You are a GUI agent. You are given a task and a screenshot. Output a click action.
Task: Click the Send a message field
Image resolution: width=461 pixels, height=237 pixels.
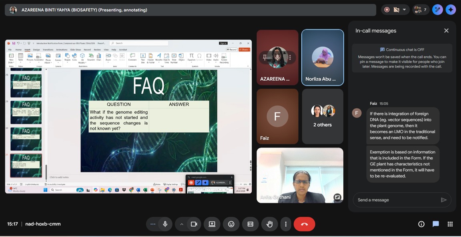click(396, 200)
